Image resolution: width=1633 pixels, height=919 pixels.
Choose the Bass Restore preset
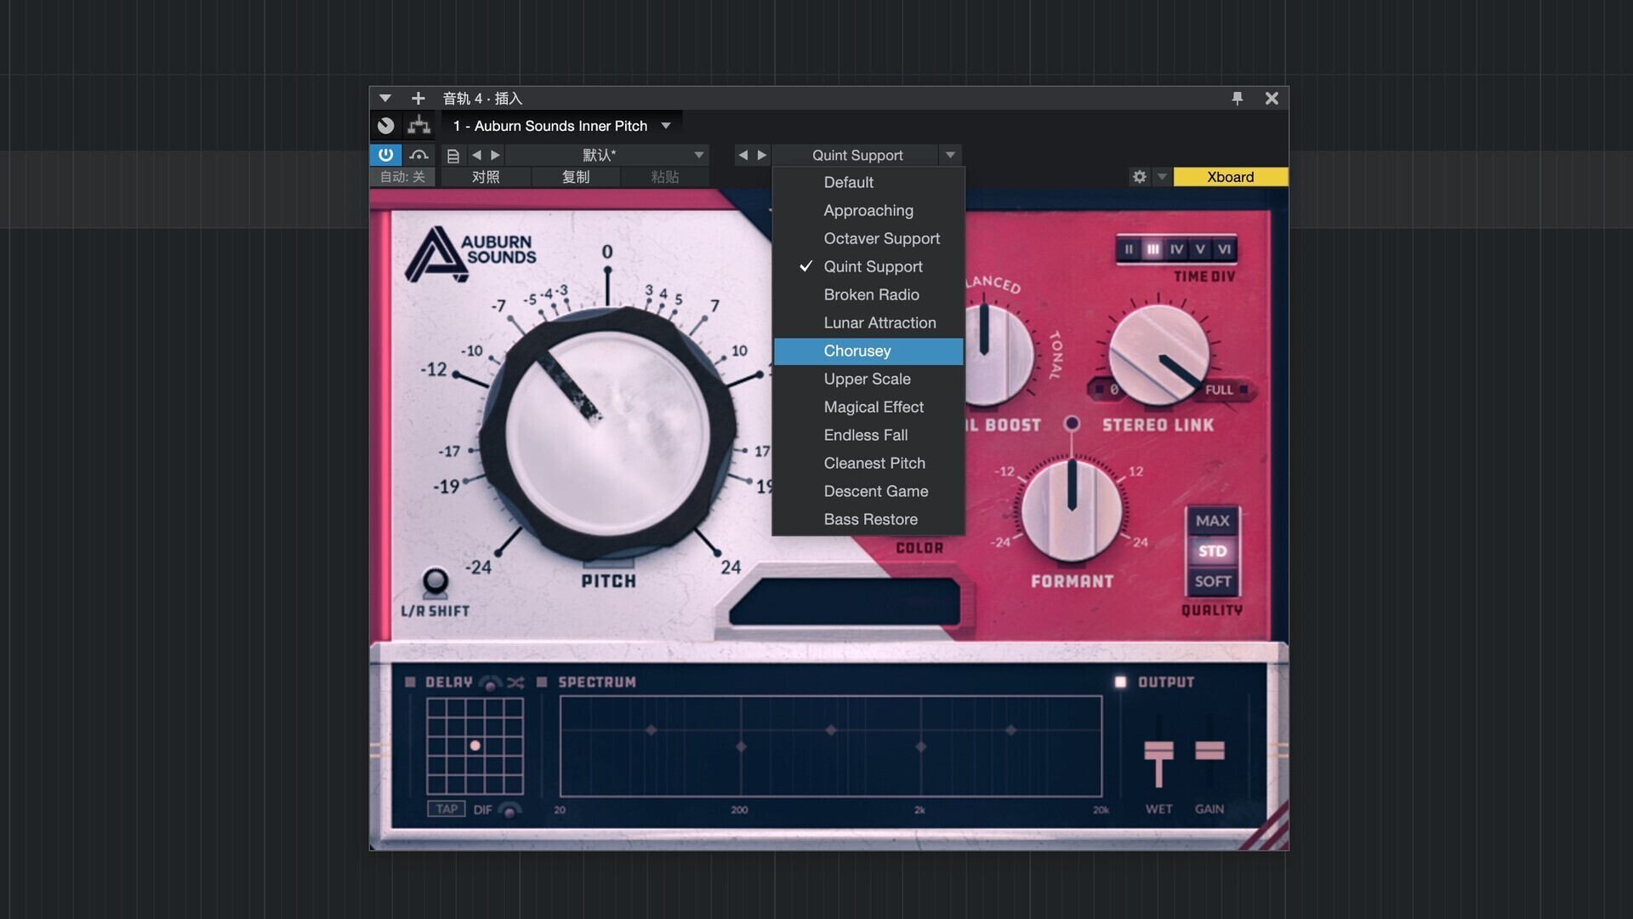[x=868, y=519]
